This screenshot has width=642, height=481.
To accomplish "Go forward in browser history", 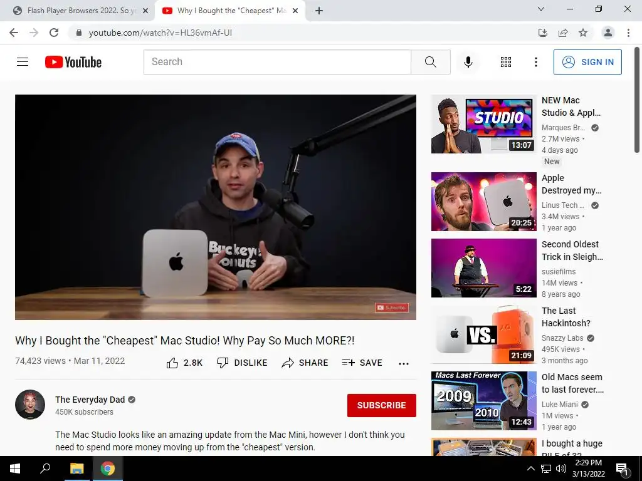I will point(34,33).
